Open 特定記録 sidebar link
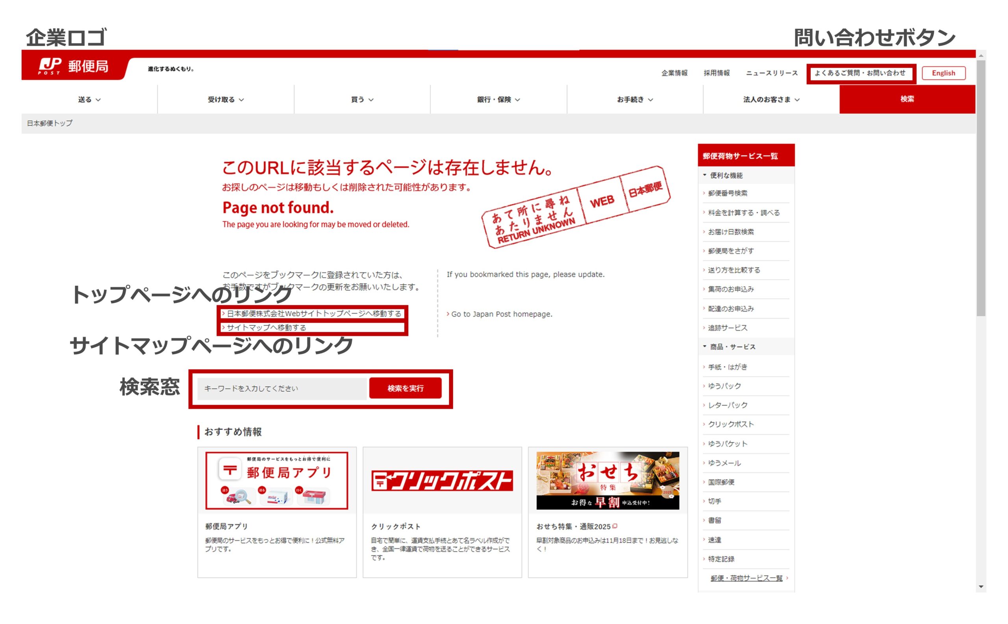Screen dimensions: 1008x624 [721, 559]
